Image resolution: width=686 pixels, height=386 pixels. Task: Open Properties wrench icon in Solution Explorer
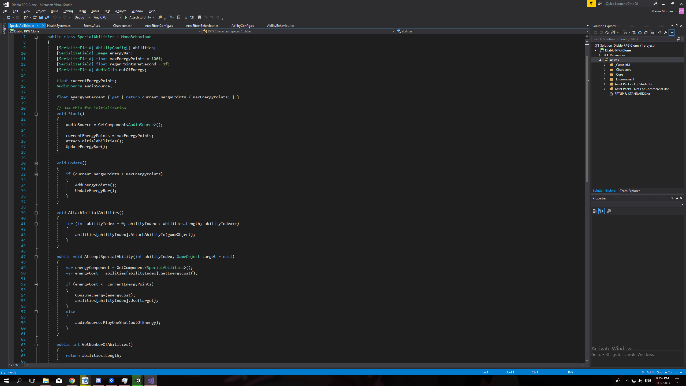coord(666,32)
